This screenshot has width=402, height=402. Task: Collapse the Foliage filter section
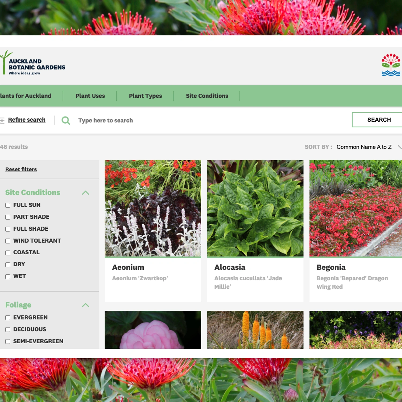[86, 305]
